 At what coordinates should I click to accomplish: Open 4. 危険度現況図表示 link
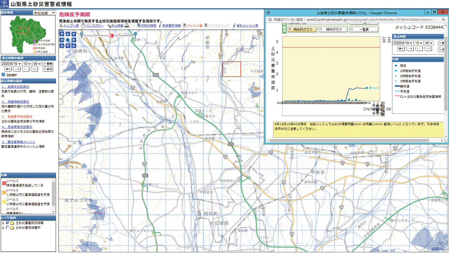(17, 127)
